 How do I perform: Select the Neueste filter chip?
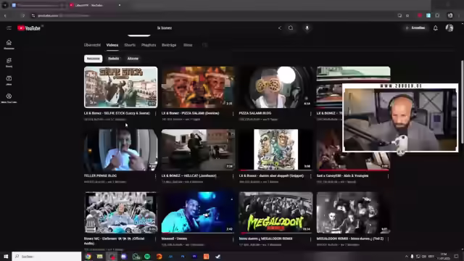[94, 59]
